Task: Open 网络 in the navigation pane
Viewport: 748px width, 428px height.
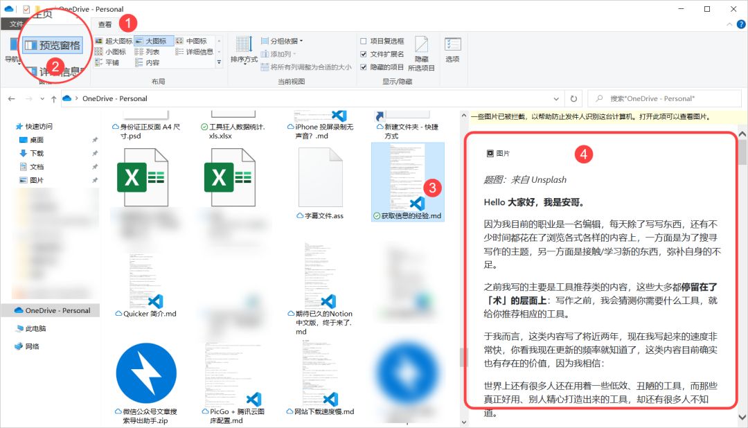Action: 27,346
